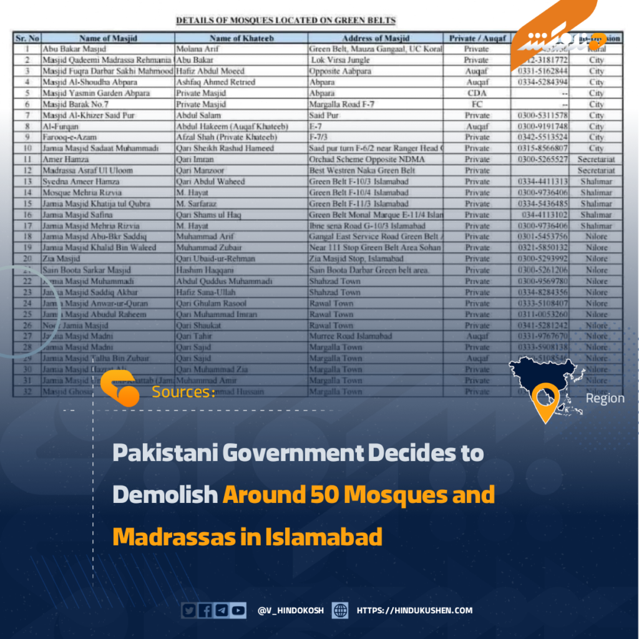Image resolution: width=639 pixels, height=639 pixels.
Task: Click the 'Sr. No' column header
Action: 27,38
